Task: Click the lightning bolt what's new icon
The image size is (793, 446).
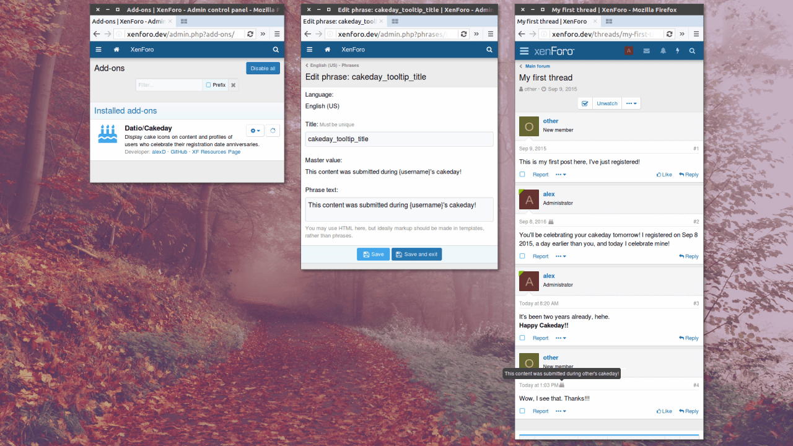Action: pos(678,51)
